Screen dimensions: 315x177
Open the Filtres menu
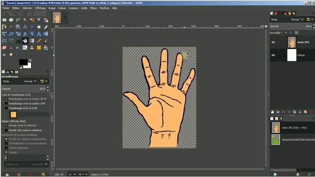point(93,8)
